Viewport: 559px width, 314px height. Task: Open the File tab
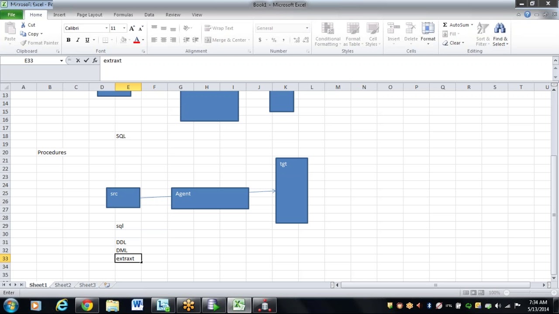point(11,14)
